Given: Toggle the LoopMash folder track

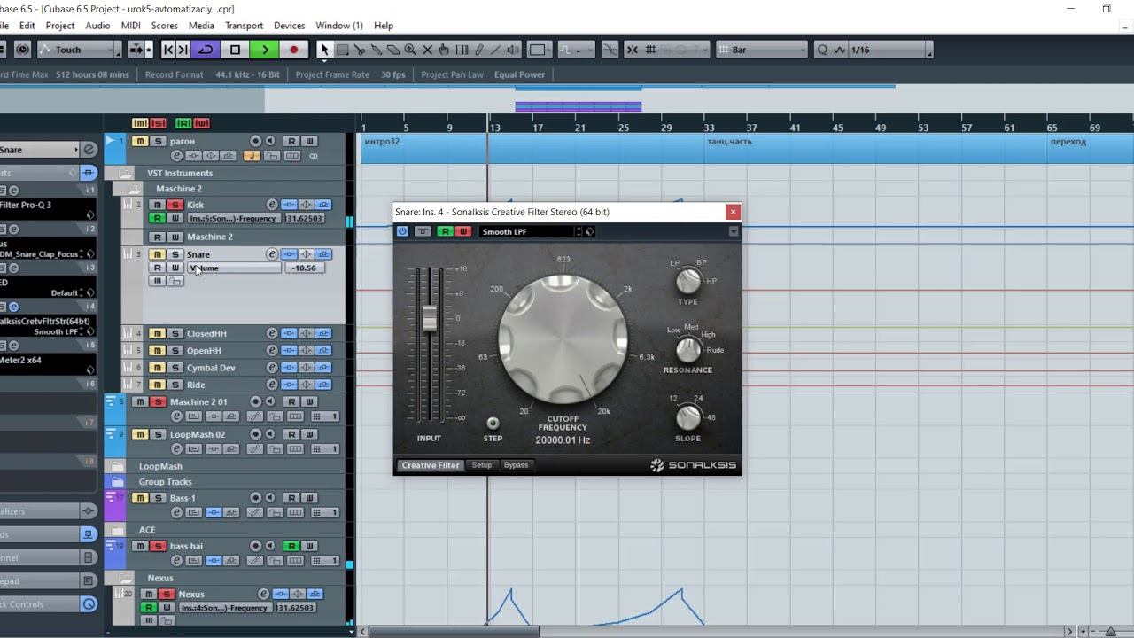Looking at the screenshot, I should point(117,466).
